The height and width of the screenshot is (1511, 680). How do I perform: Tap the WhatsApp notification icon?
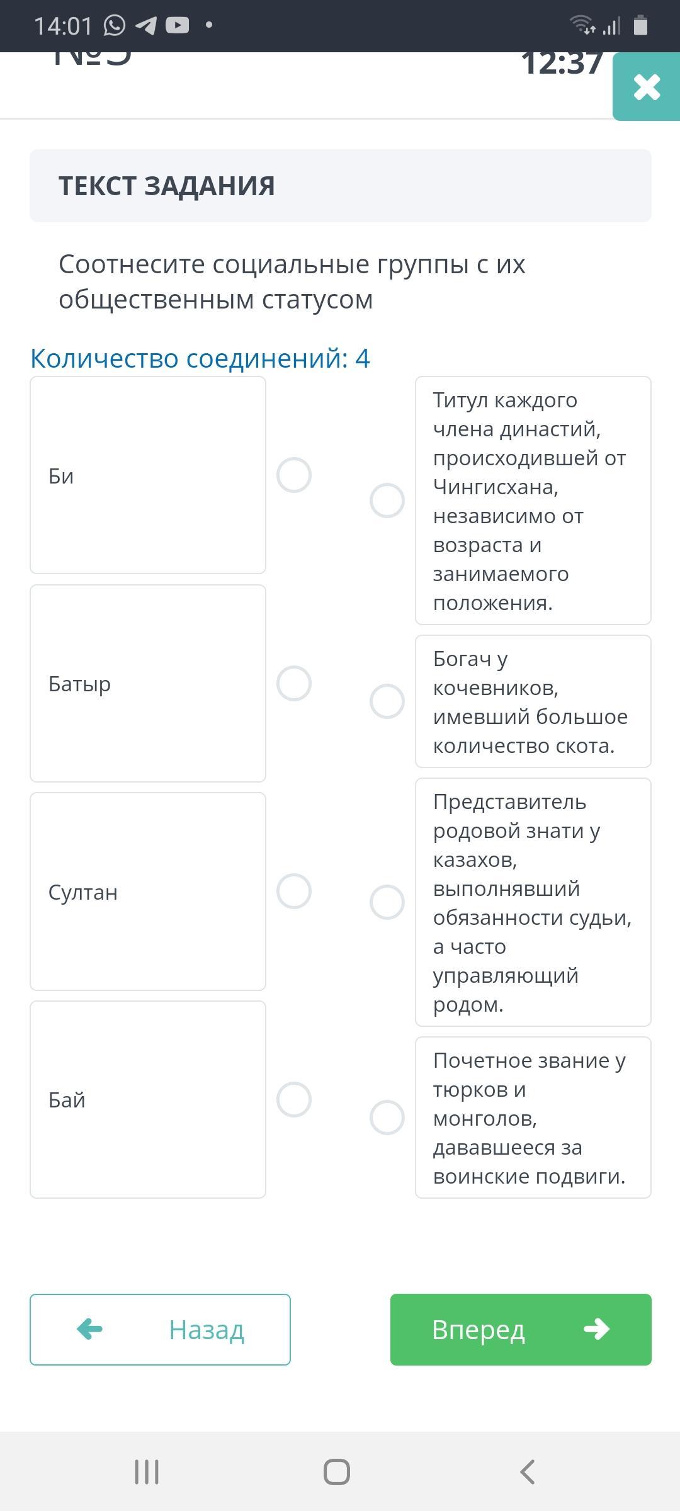(115, 26)
